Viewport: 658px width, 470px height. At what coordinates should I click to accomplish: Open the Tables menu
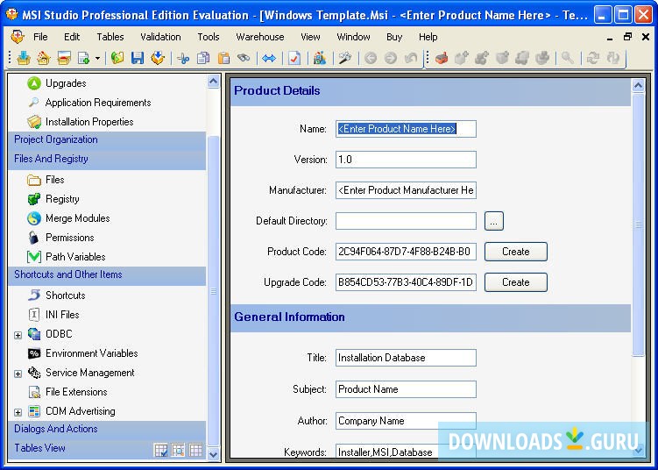[110, 37]
